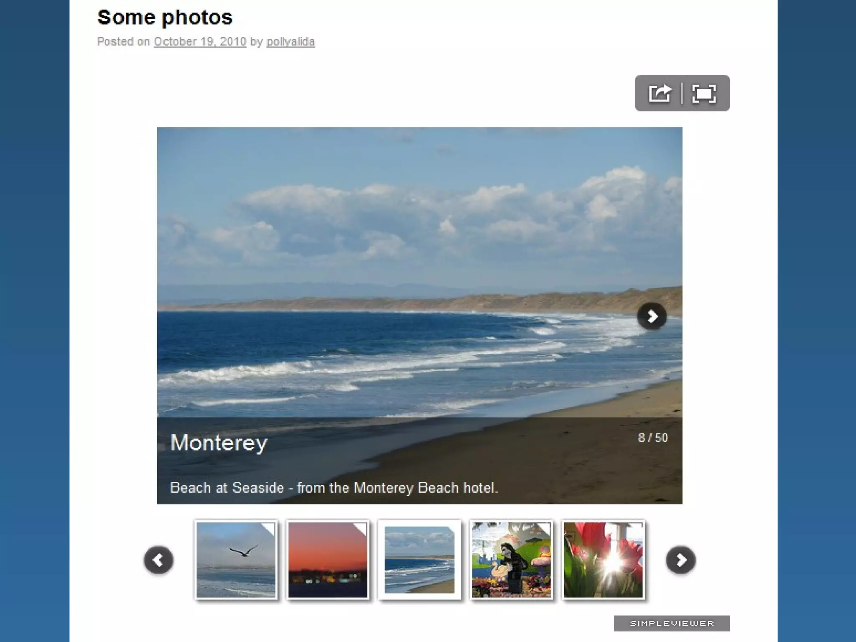856x642 pixels.
Task: Show previous thumbnails with the left arrow
Action: [x=158, y=560]
